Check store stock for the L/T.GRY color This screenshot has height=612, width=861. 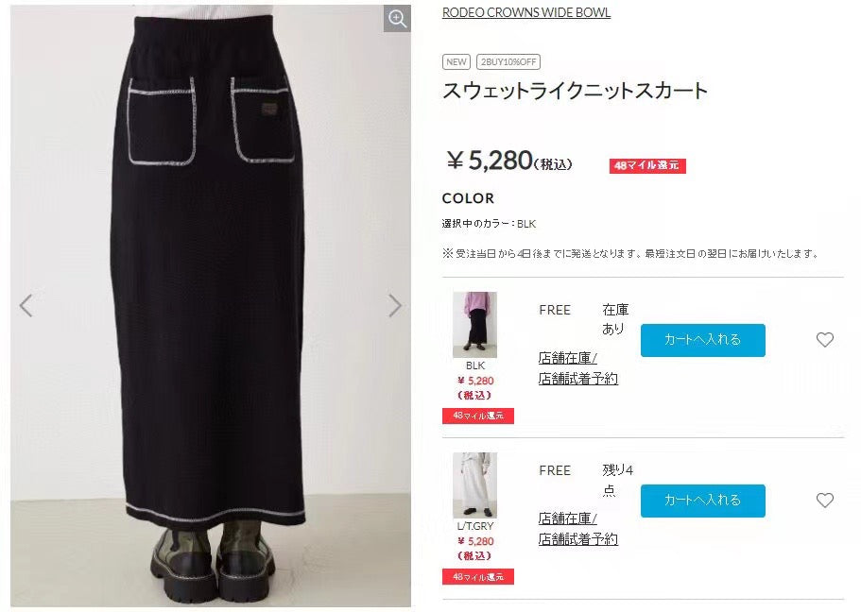coord(578,529)
